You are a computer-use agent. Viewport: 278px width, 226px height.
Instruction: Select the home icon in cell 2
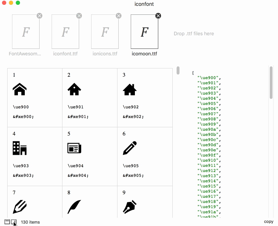click(74, 89)
